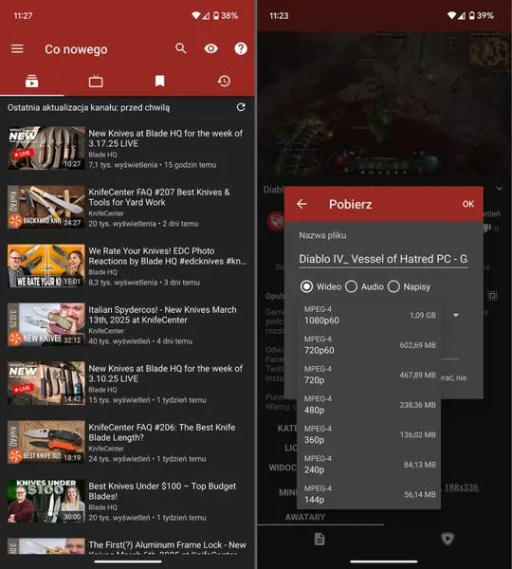Open We Rate Your Knives thumbnail

(x=46, y=266)
